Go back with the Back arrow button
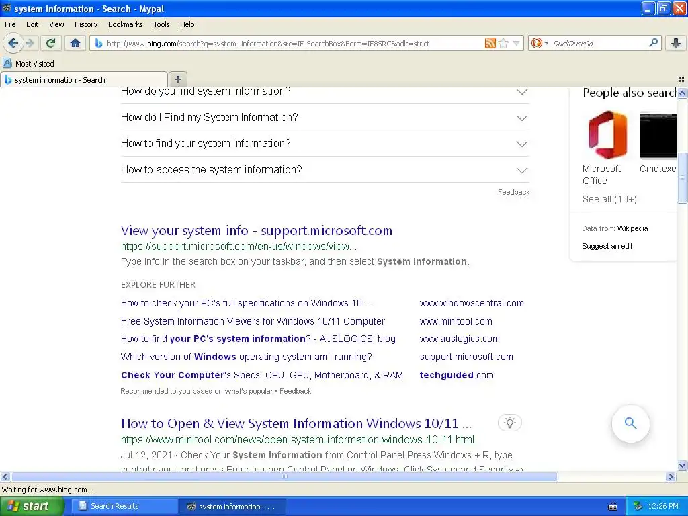 click(13, 43)
